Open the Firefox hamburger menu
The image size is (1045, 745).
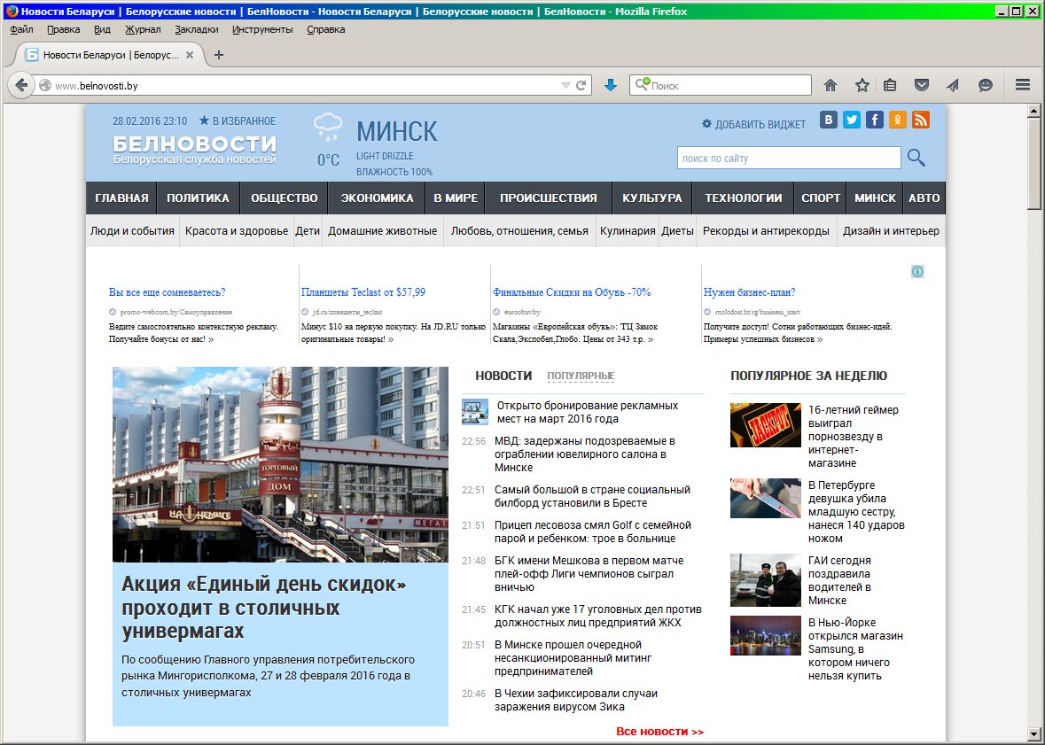click(x=1022, y=86)
